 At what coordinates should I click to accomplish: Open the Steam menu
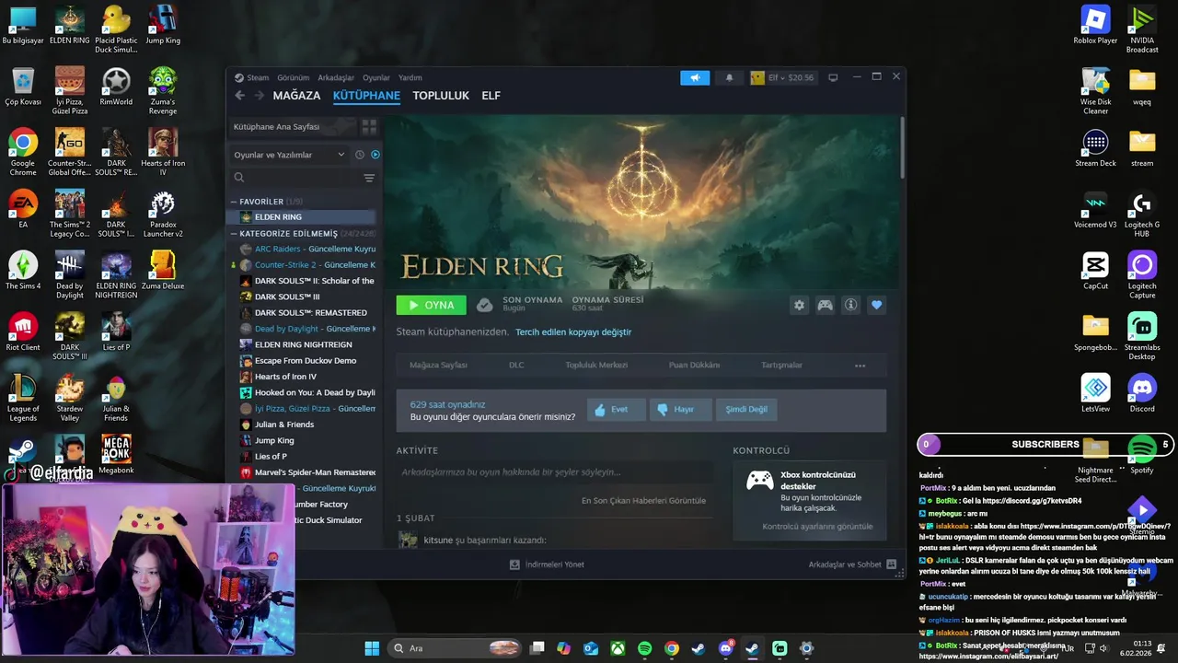tap(258, 78)
